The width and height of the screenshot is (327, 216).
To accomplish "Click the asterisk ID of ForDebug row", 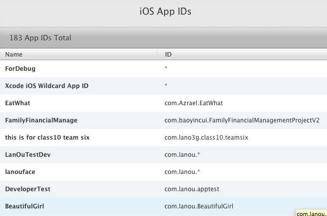I will [x=166, y=68].
